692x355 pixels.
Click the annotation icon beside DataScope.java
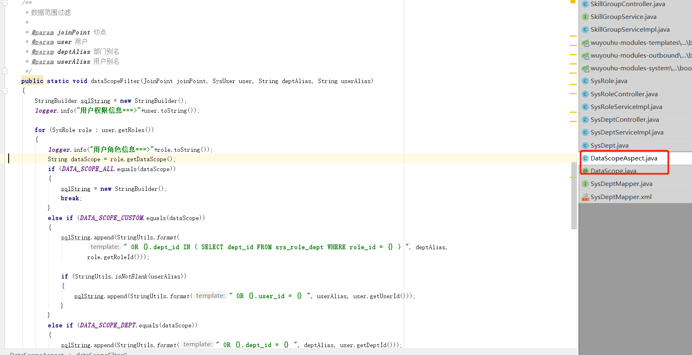585,171
